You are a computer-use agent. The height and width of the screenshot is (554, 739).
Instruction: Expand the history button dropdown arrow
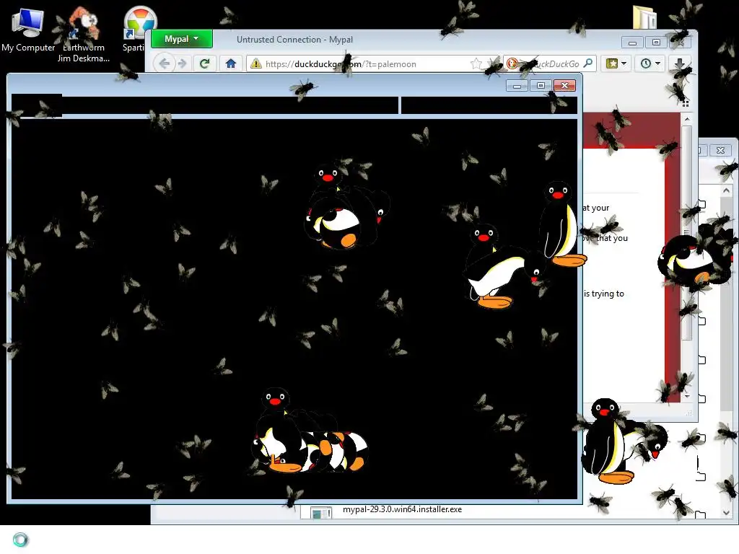coord(658,63)
